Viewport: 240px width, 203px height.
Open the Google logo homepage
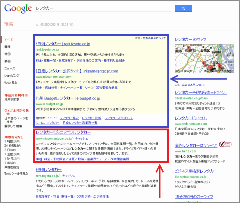coord(18,9)
